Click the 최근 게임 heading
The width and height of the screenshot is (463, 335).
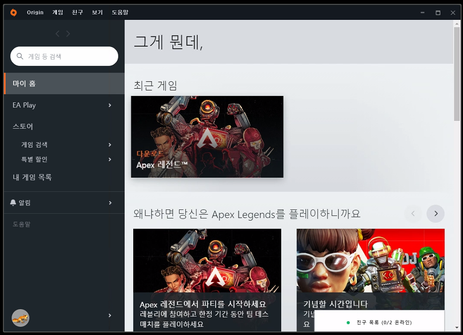[x=155, y=86]
